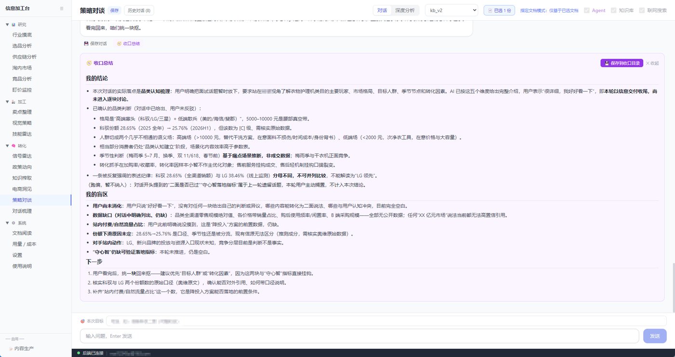675x357 pixels.
Task: Click the 转化 section brain icon
Action: 13,145
